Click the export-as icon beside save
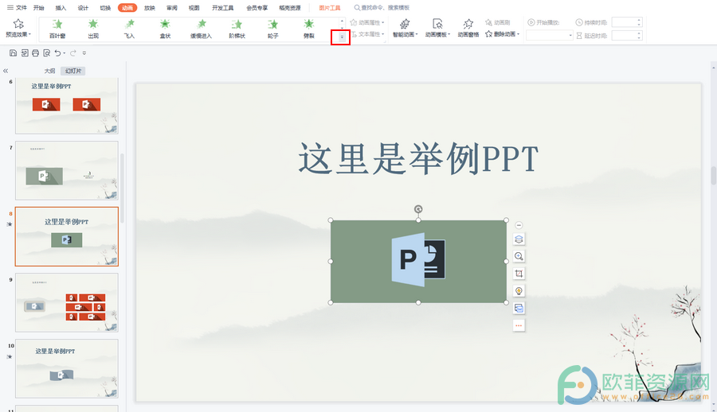This screenshot has height=412, width=717. click(x=24, y=53)
